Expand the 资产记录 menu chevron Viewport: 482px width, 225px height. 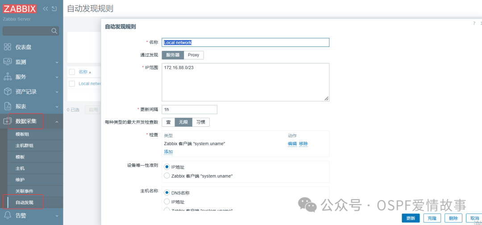tap(57, 92)
